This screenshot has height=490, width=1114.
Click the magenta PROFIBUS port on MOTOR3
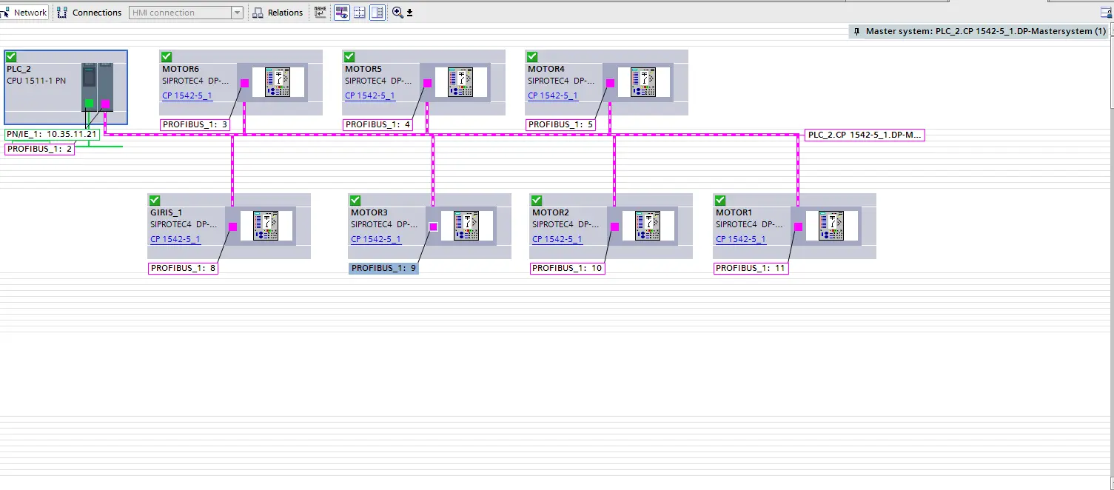[434, 226]
